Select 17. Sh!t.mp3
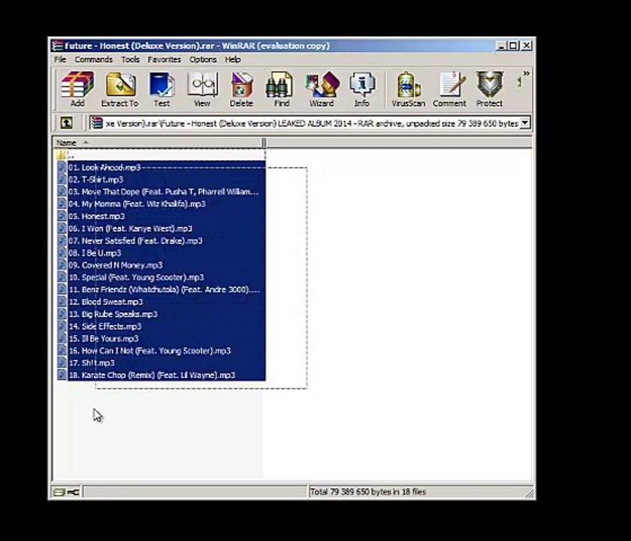This screenshot has width=631, height=541. 161,363
